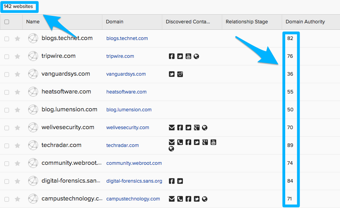Click globe icon in campustechnology.com row
The image size is (340, 208).
click(205, 199)
